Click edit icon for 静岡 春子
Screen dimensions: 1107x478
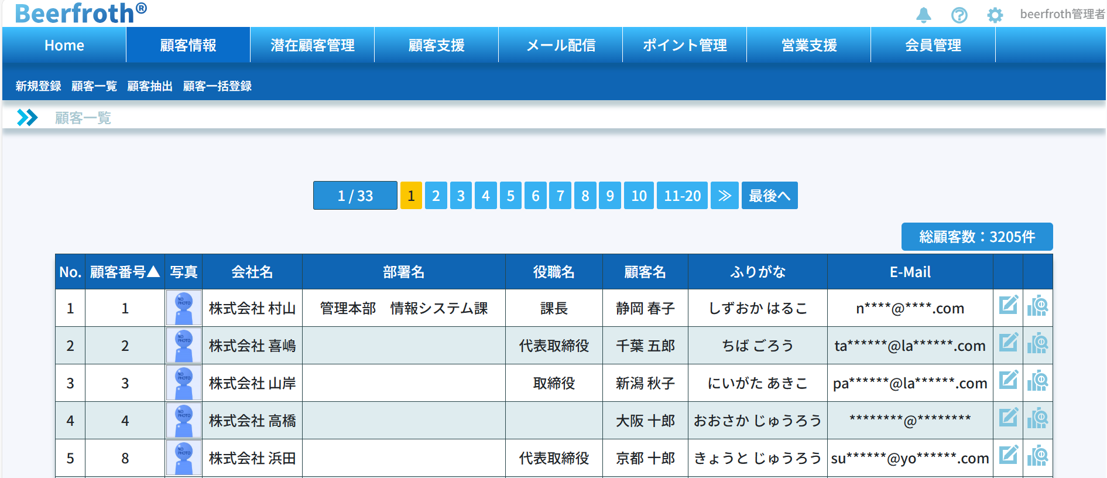[1008, 305]
